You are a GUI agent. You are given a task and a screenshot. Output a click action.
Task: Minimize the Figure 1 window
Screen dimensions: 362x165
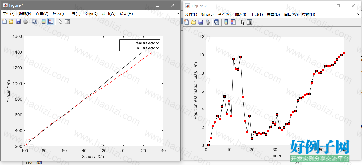click(143, 5)
